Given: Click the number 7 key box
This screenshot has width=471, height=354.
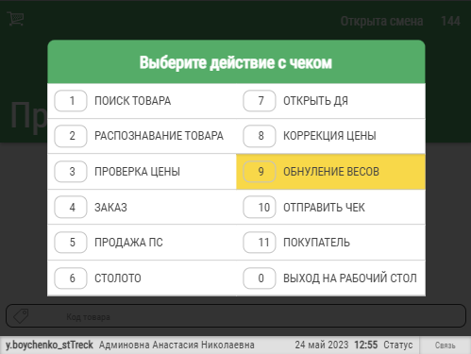Looking at the screenshot, I should coord(260,101).
